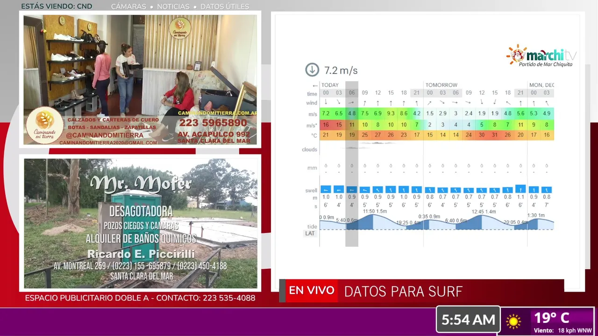Image resolution: width=598 pixels, height=336 pixels.
Task: Click the caminandomitierra.com.ar link in ad
Action: (x=217, y=113)
